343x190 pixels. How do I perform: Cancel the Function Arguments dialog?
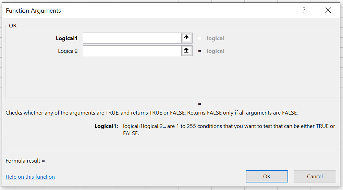pyautogui.click(x=315, y=176)
